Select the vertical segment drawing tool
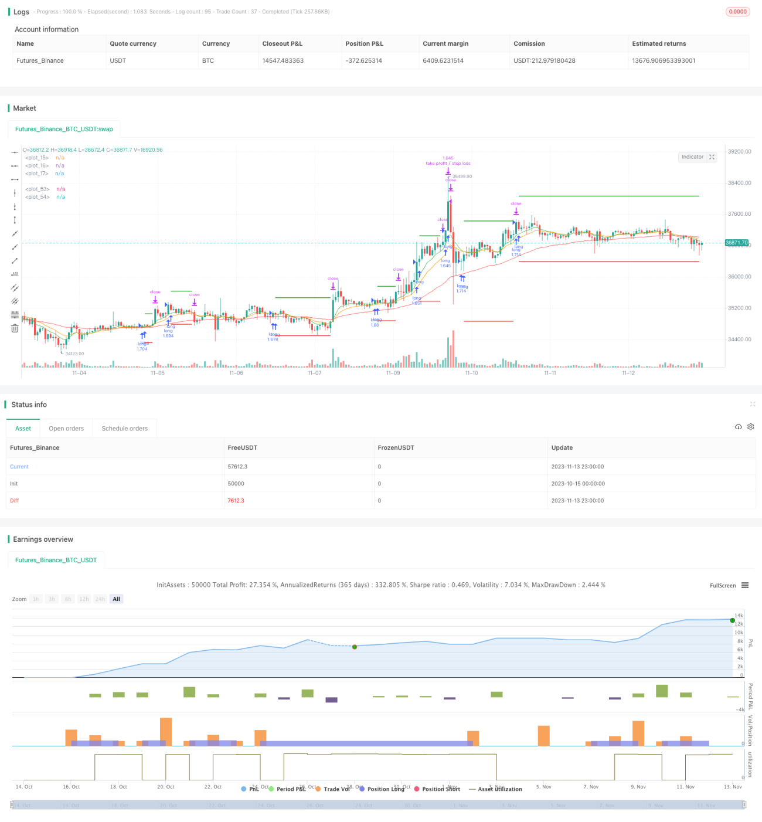 (15, 220)
